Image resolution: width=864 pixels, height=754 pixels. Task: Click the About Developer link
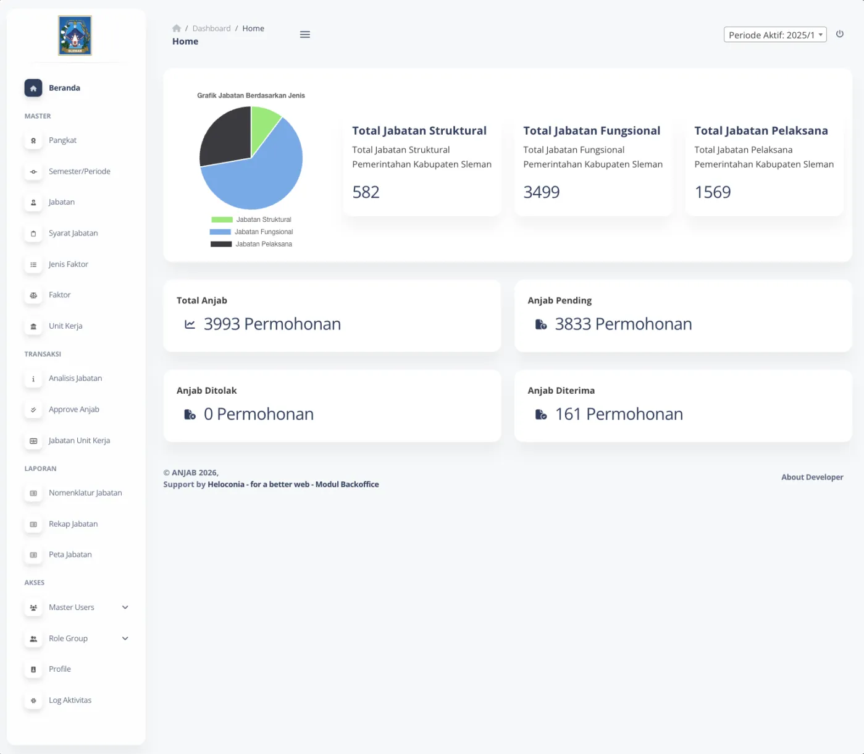pyautogui.click(x=812, y=477)
